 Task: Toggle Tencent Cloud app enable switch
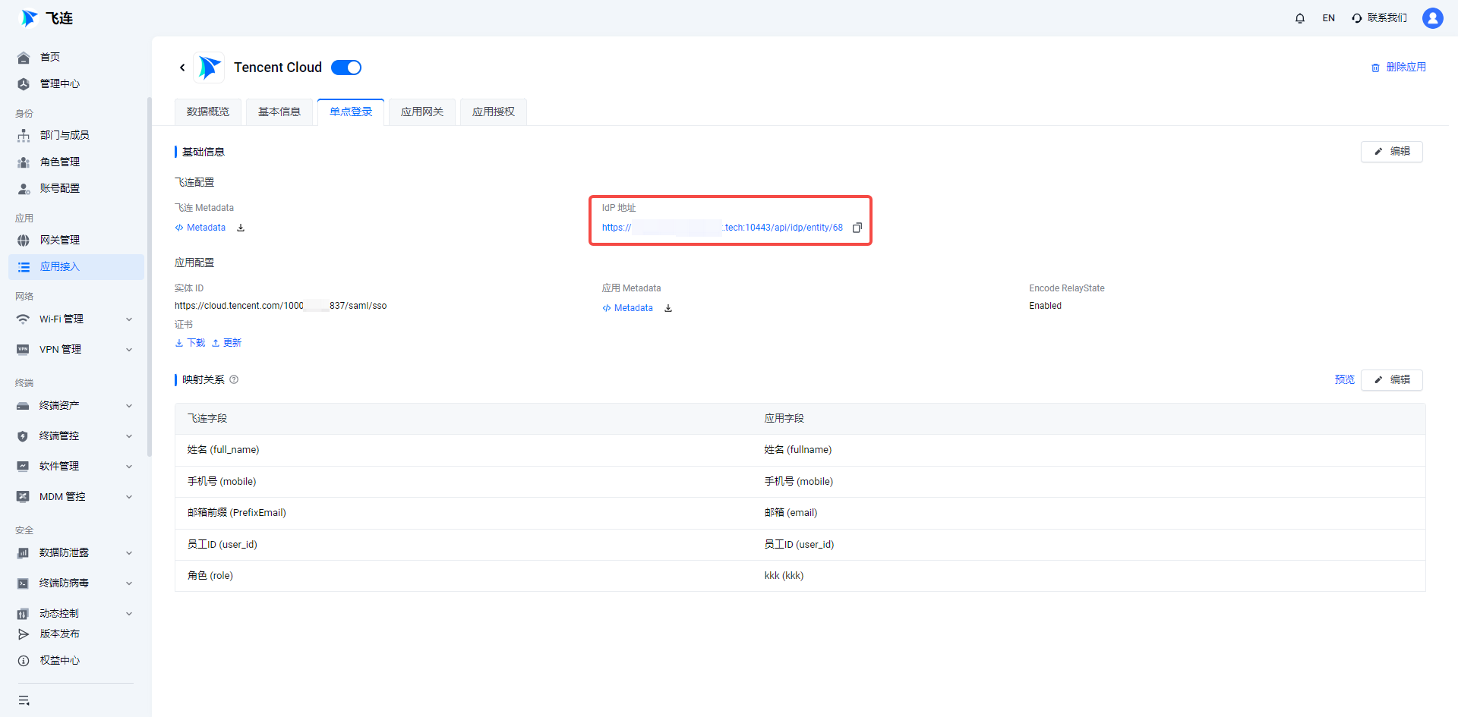pos(346,68)
